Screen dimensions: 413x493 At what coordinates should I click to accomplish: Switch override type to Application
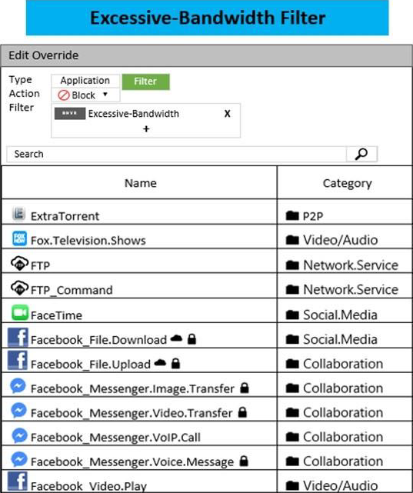(85, 81)
